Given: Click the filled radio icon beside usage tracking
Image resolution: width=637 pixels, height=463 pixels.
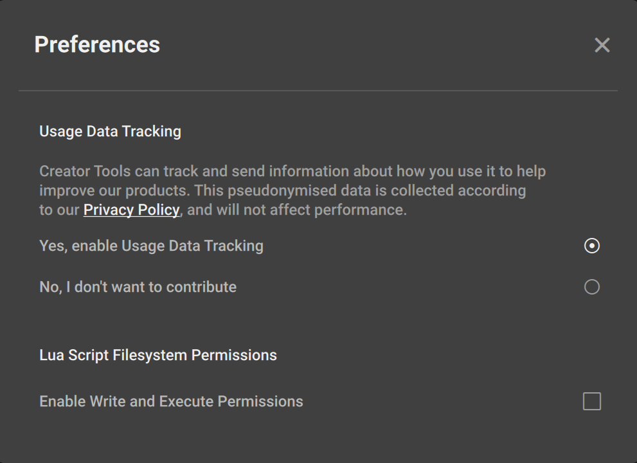Looking at the screenshot, I should click(592, 246).
